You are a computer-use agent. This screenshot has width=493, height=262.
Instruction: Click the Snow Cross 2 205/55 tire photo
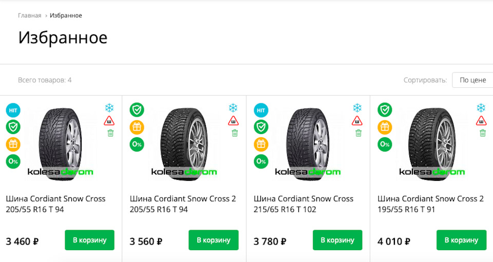(x=184, y=141)
